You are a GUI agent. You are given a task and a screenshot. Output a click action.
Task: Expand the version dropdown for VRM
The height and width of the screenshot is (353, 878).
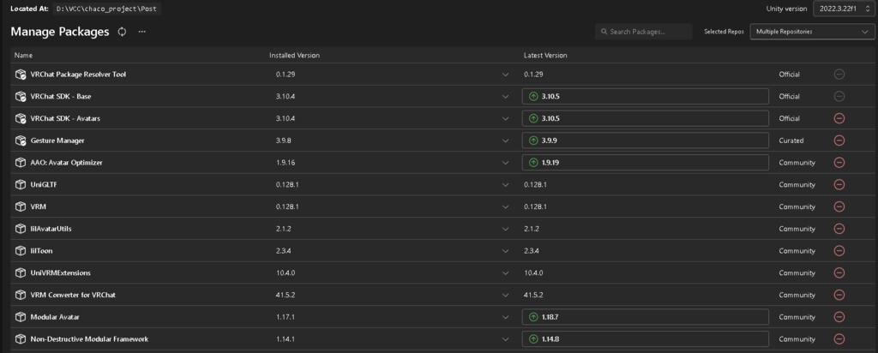pos(506,206)
